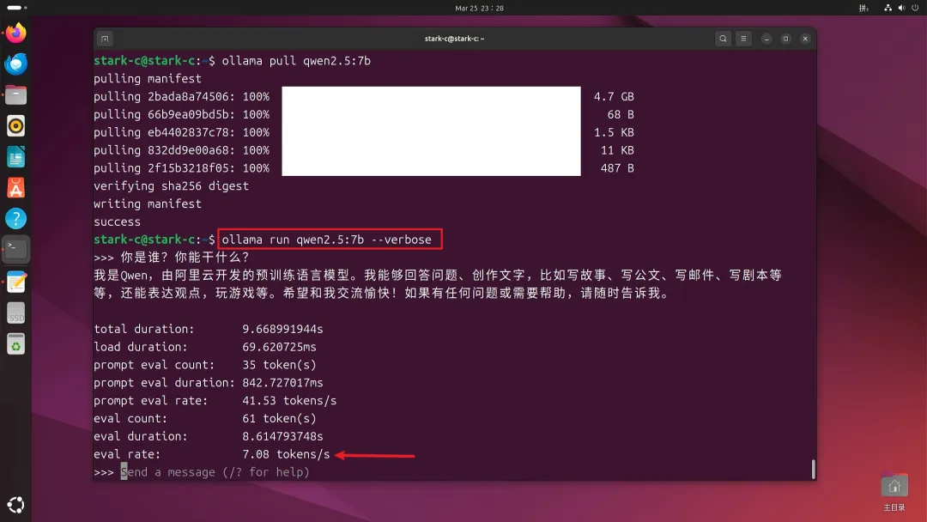Click the 'verifying sha256 digest' line

[171, 185]
